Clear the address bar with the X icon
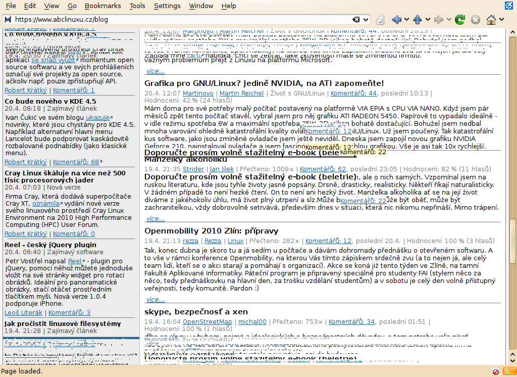Image resolution: width=517 pixels, height=377 pixels. 356,20
